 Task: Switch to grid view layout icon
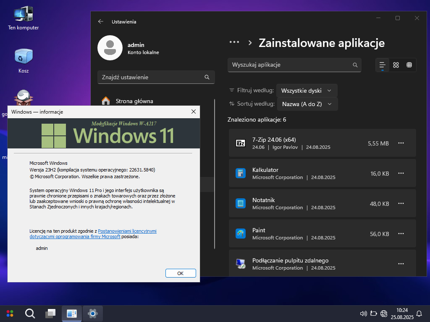click(396, 65)
